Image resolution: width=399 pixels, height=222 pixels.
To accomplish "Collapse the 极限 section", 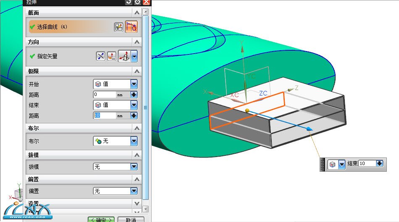I will click(136, 71).
